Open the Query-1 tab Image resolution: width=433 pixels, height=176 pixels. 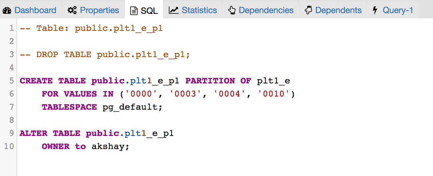[x=393, y=11]
